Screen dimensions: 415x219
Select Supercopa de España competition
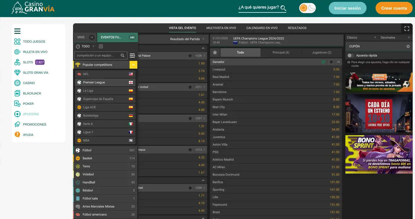(x=105, y=99)
